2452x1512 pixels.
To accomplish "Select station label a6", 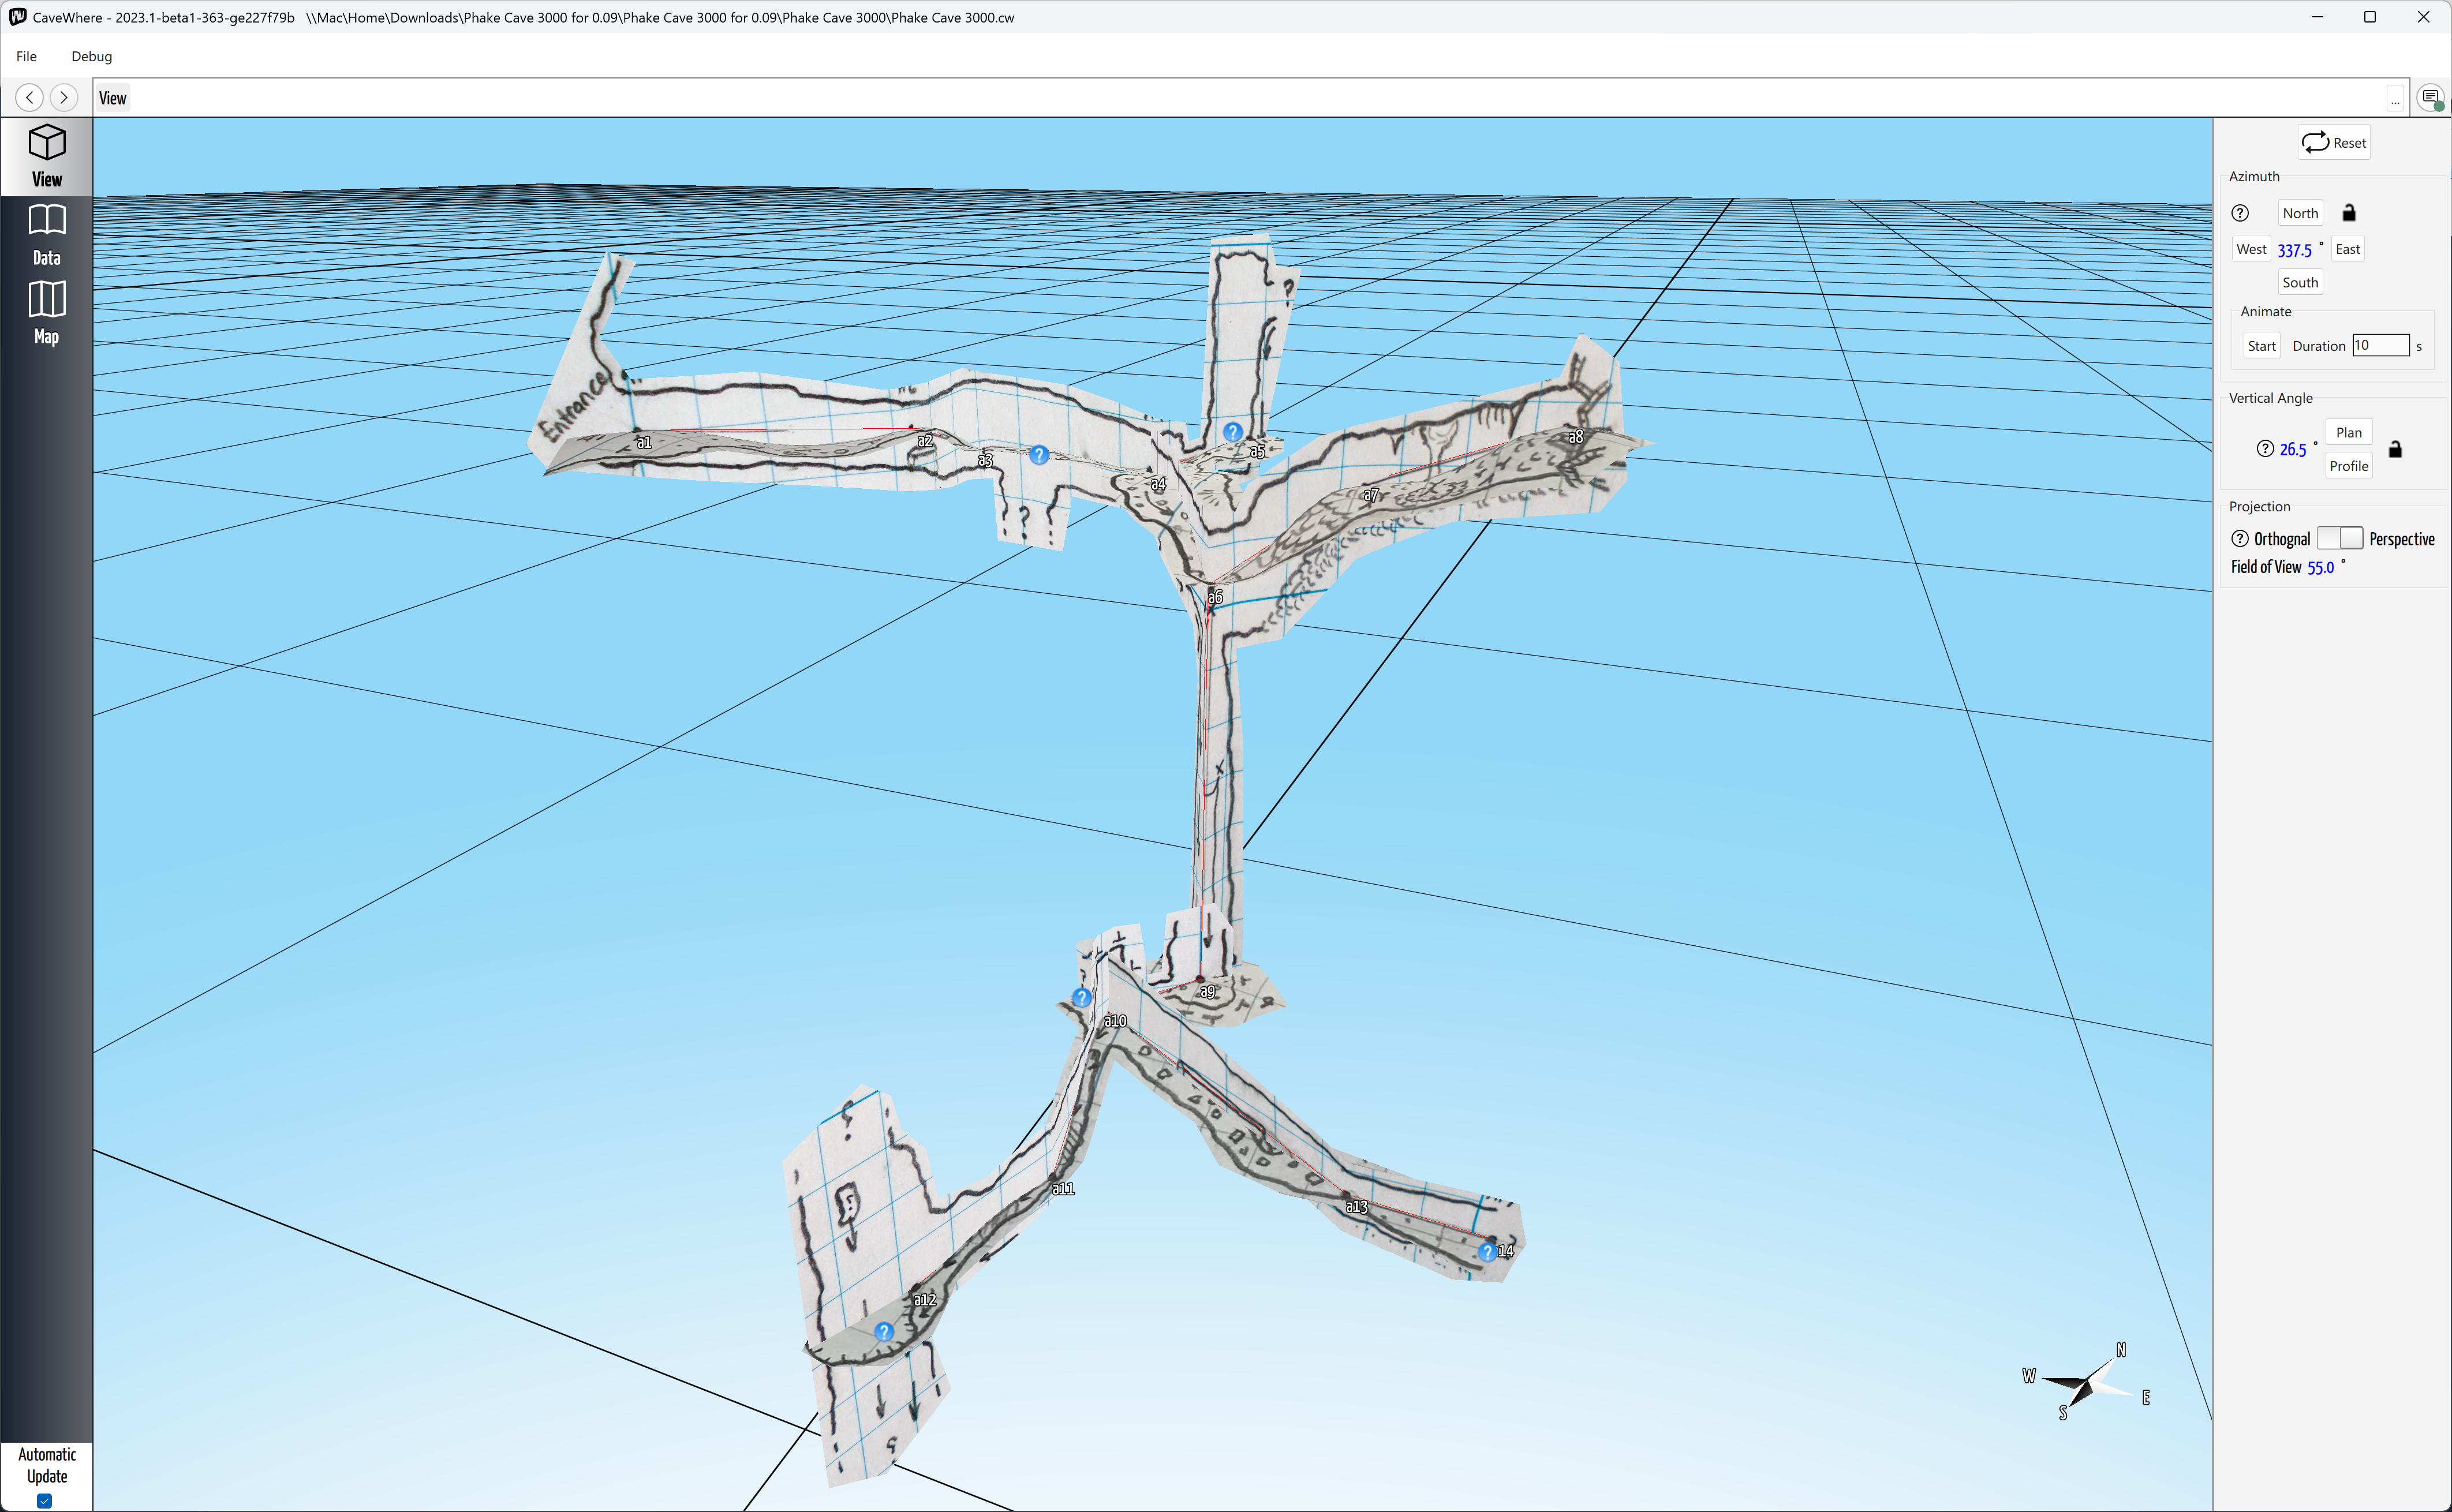I will tap(1215, 597).
